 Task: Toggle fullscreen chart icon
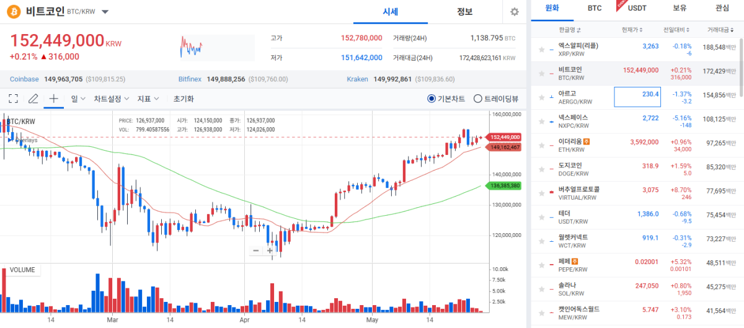[x=14, y=98]
